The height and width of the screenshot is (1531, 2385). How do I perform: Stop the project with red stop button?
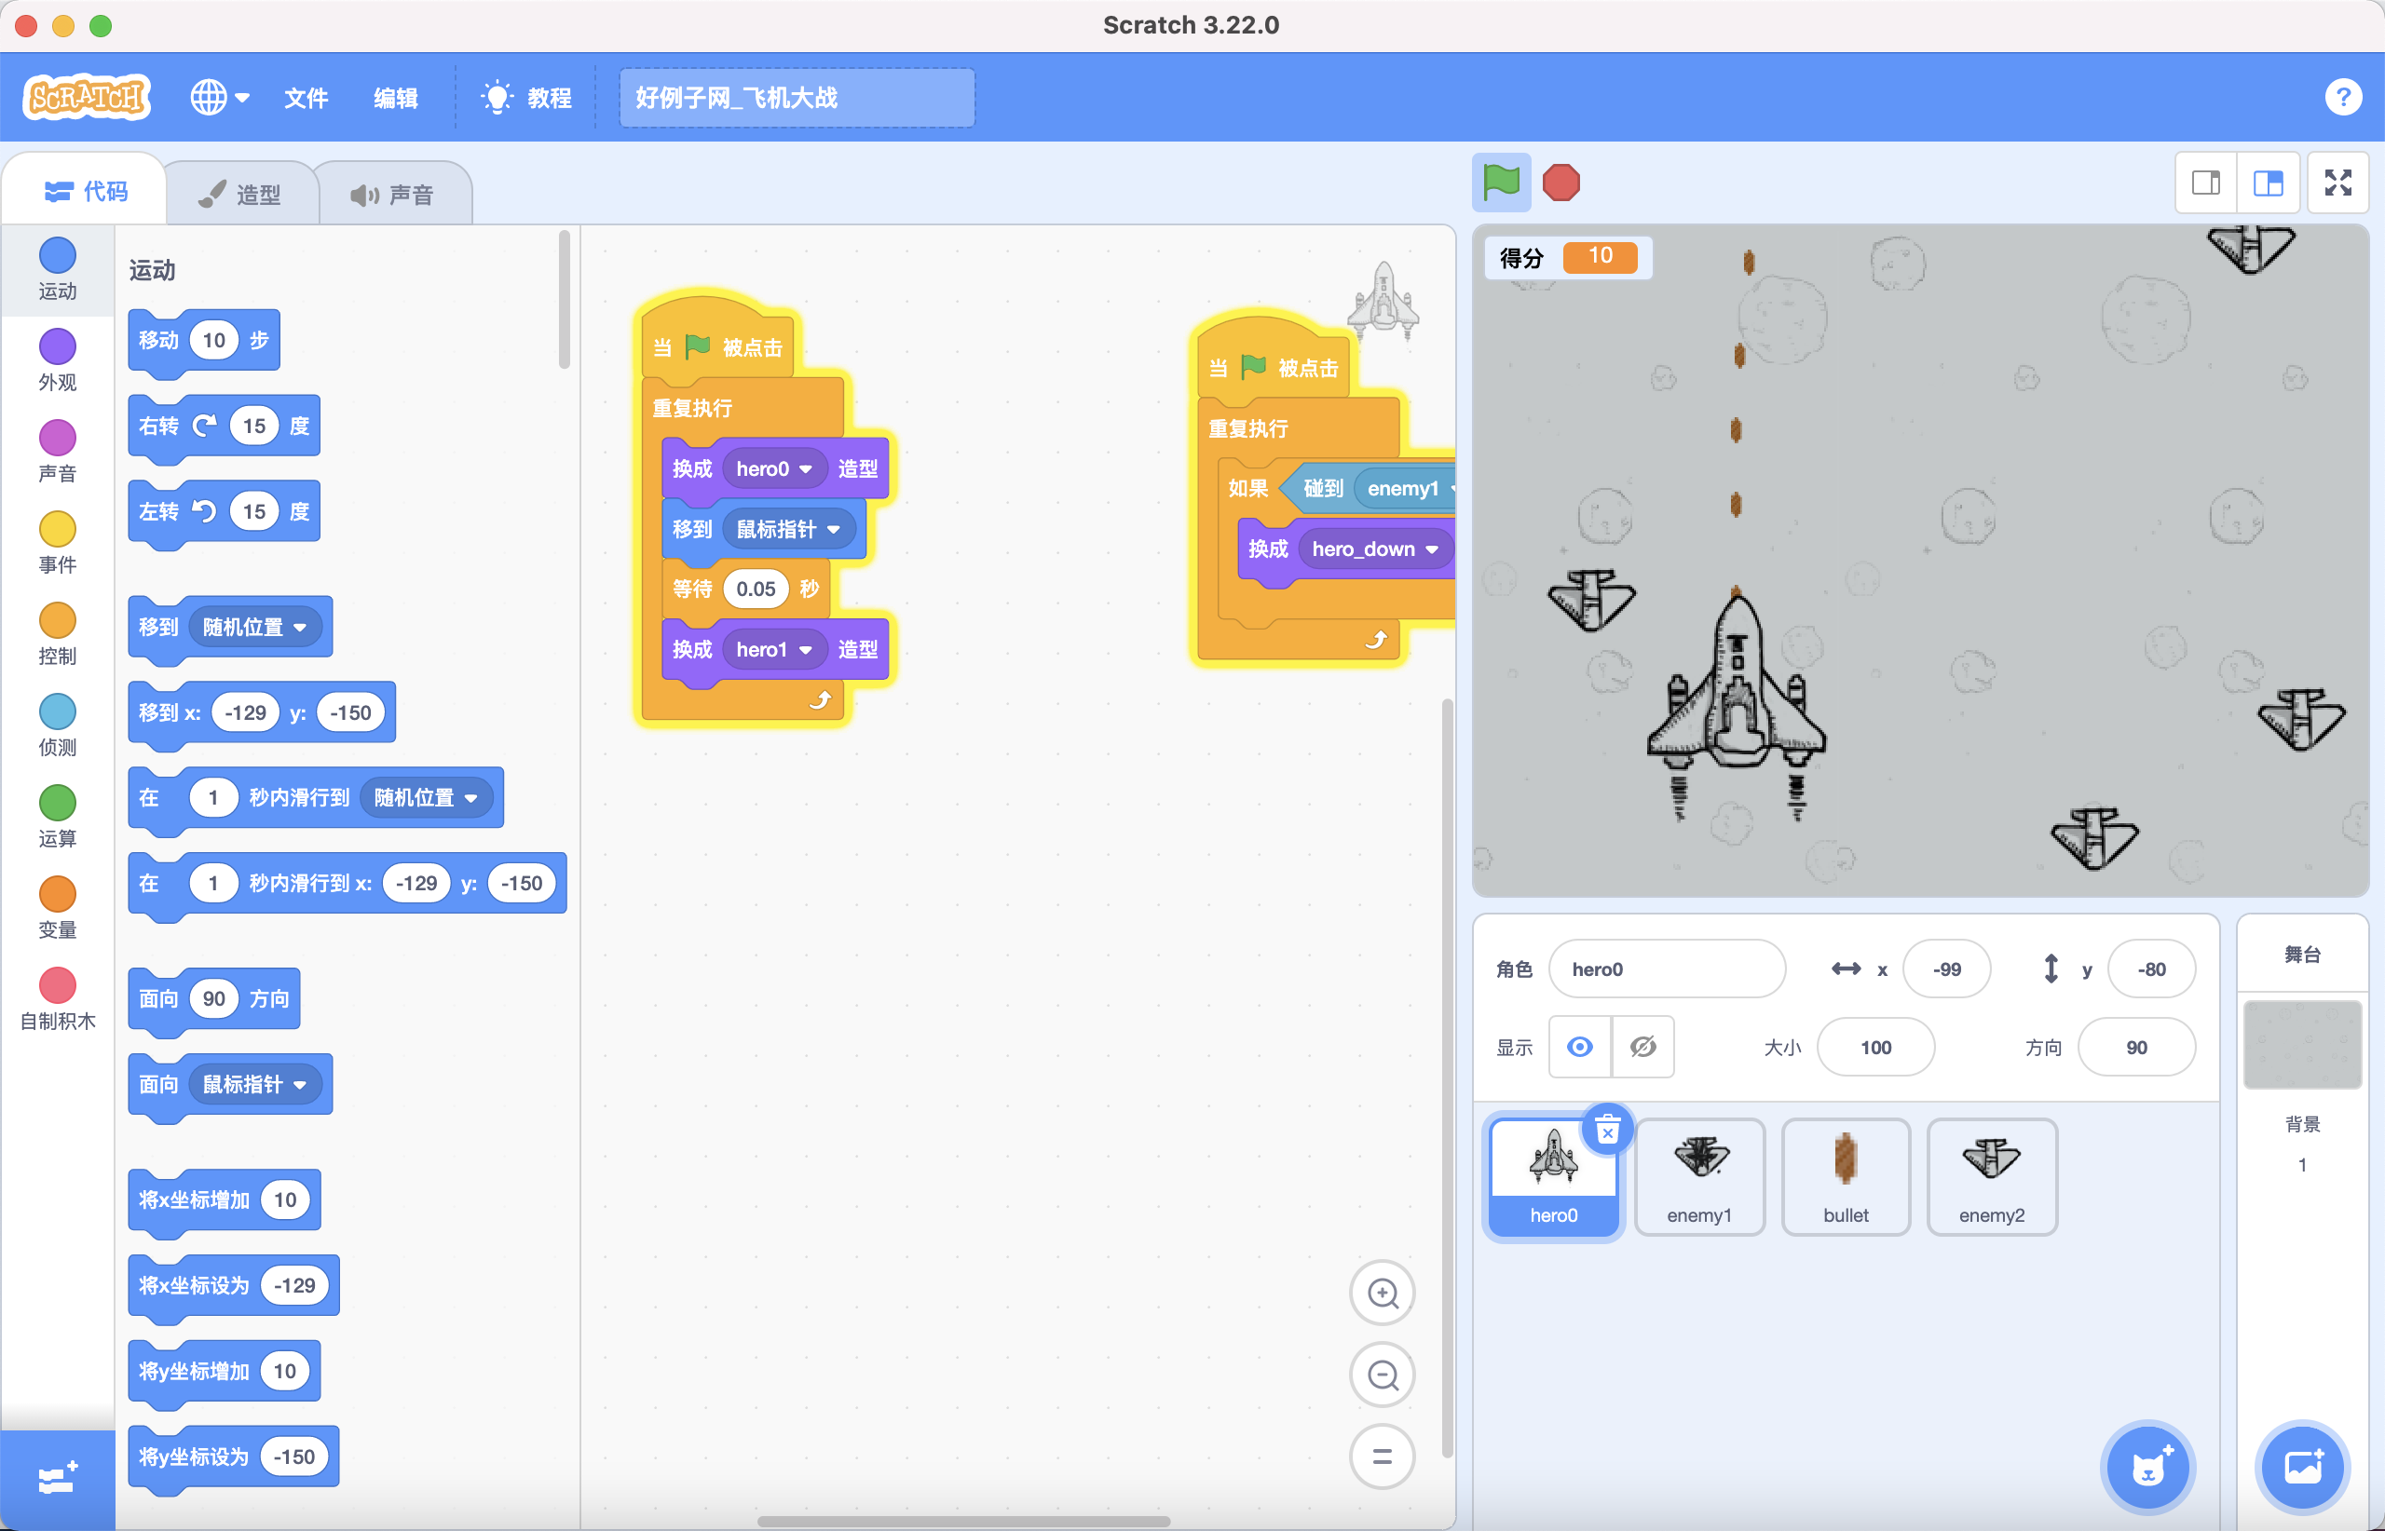[1560, 183]
